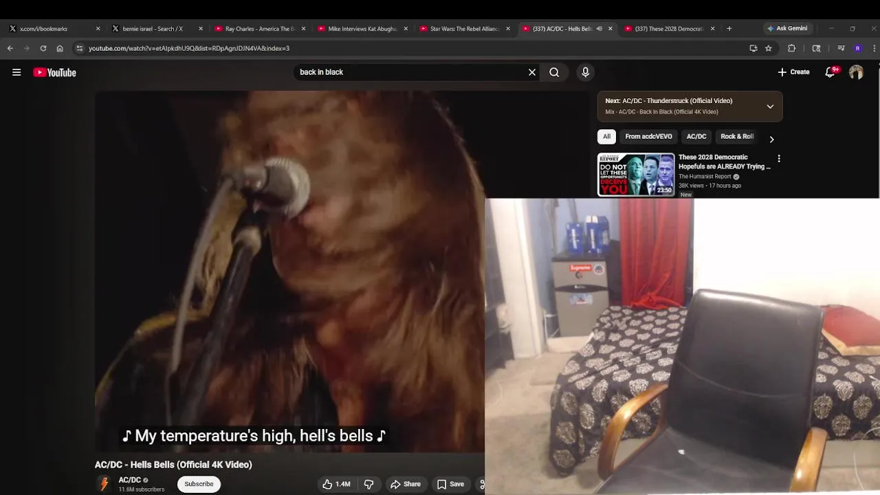Screen dimensions: 880x495
Task: Reload the current page
Action: [43, 48]
